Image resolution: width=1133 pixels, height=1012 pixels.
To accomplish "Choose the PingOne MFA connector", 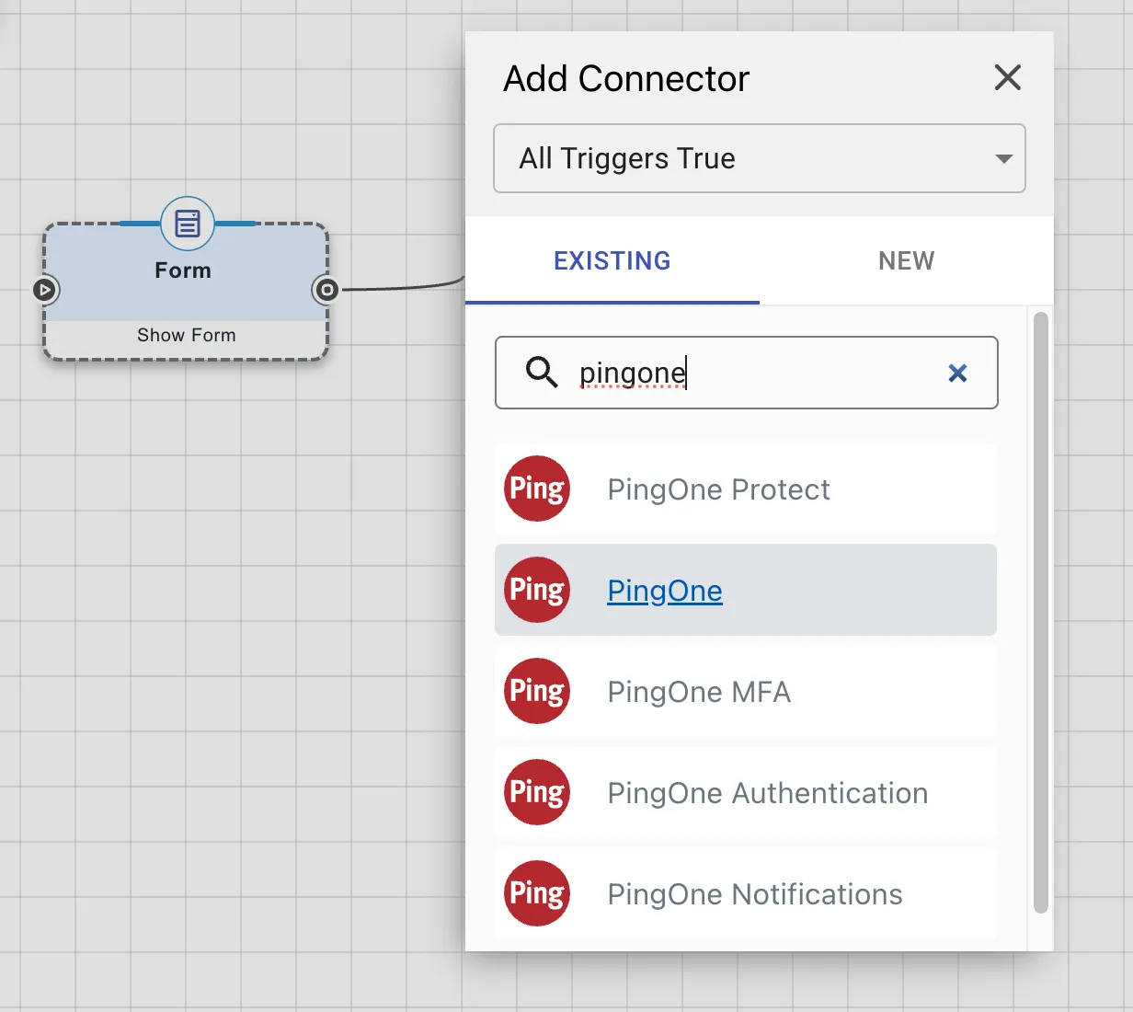I will point(746,691).
